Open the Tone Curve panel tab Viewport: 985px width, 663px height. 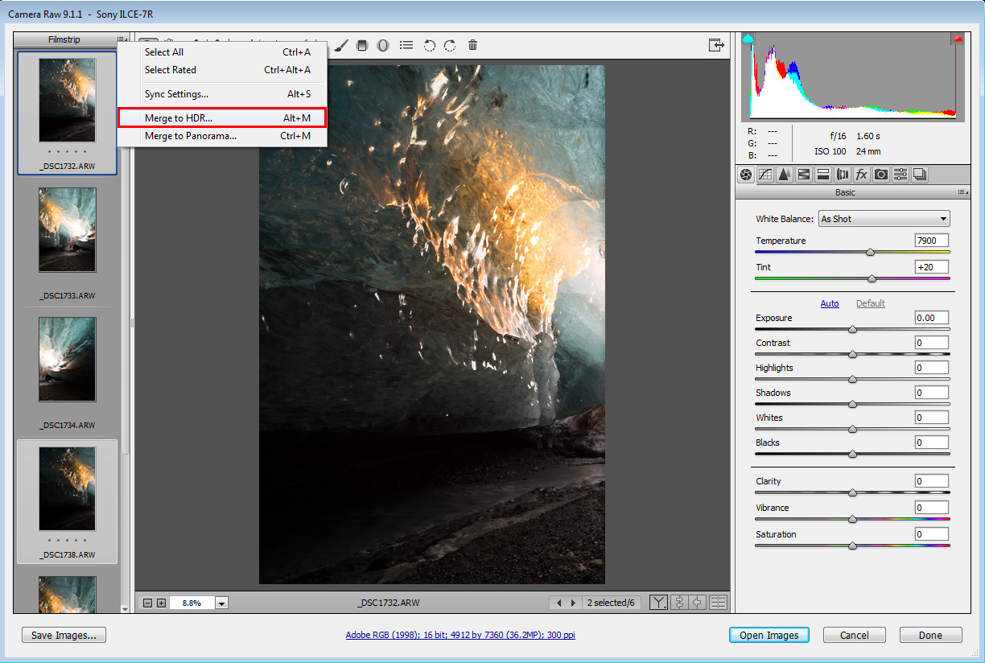point(765,174)
